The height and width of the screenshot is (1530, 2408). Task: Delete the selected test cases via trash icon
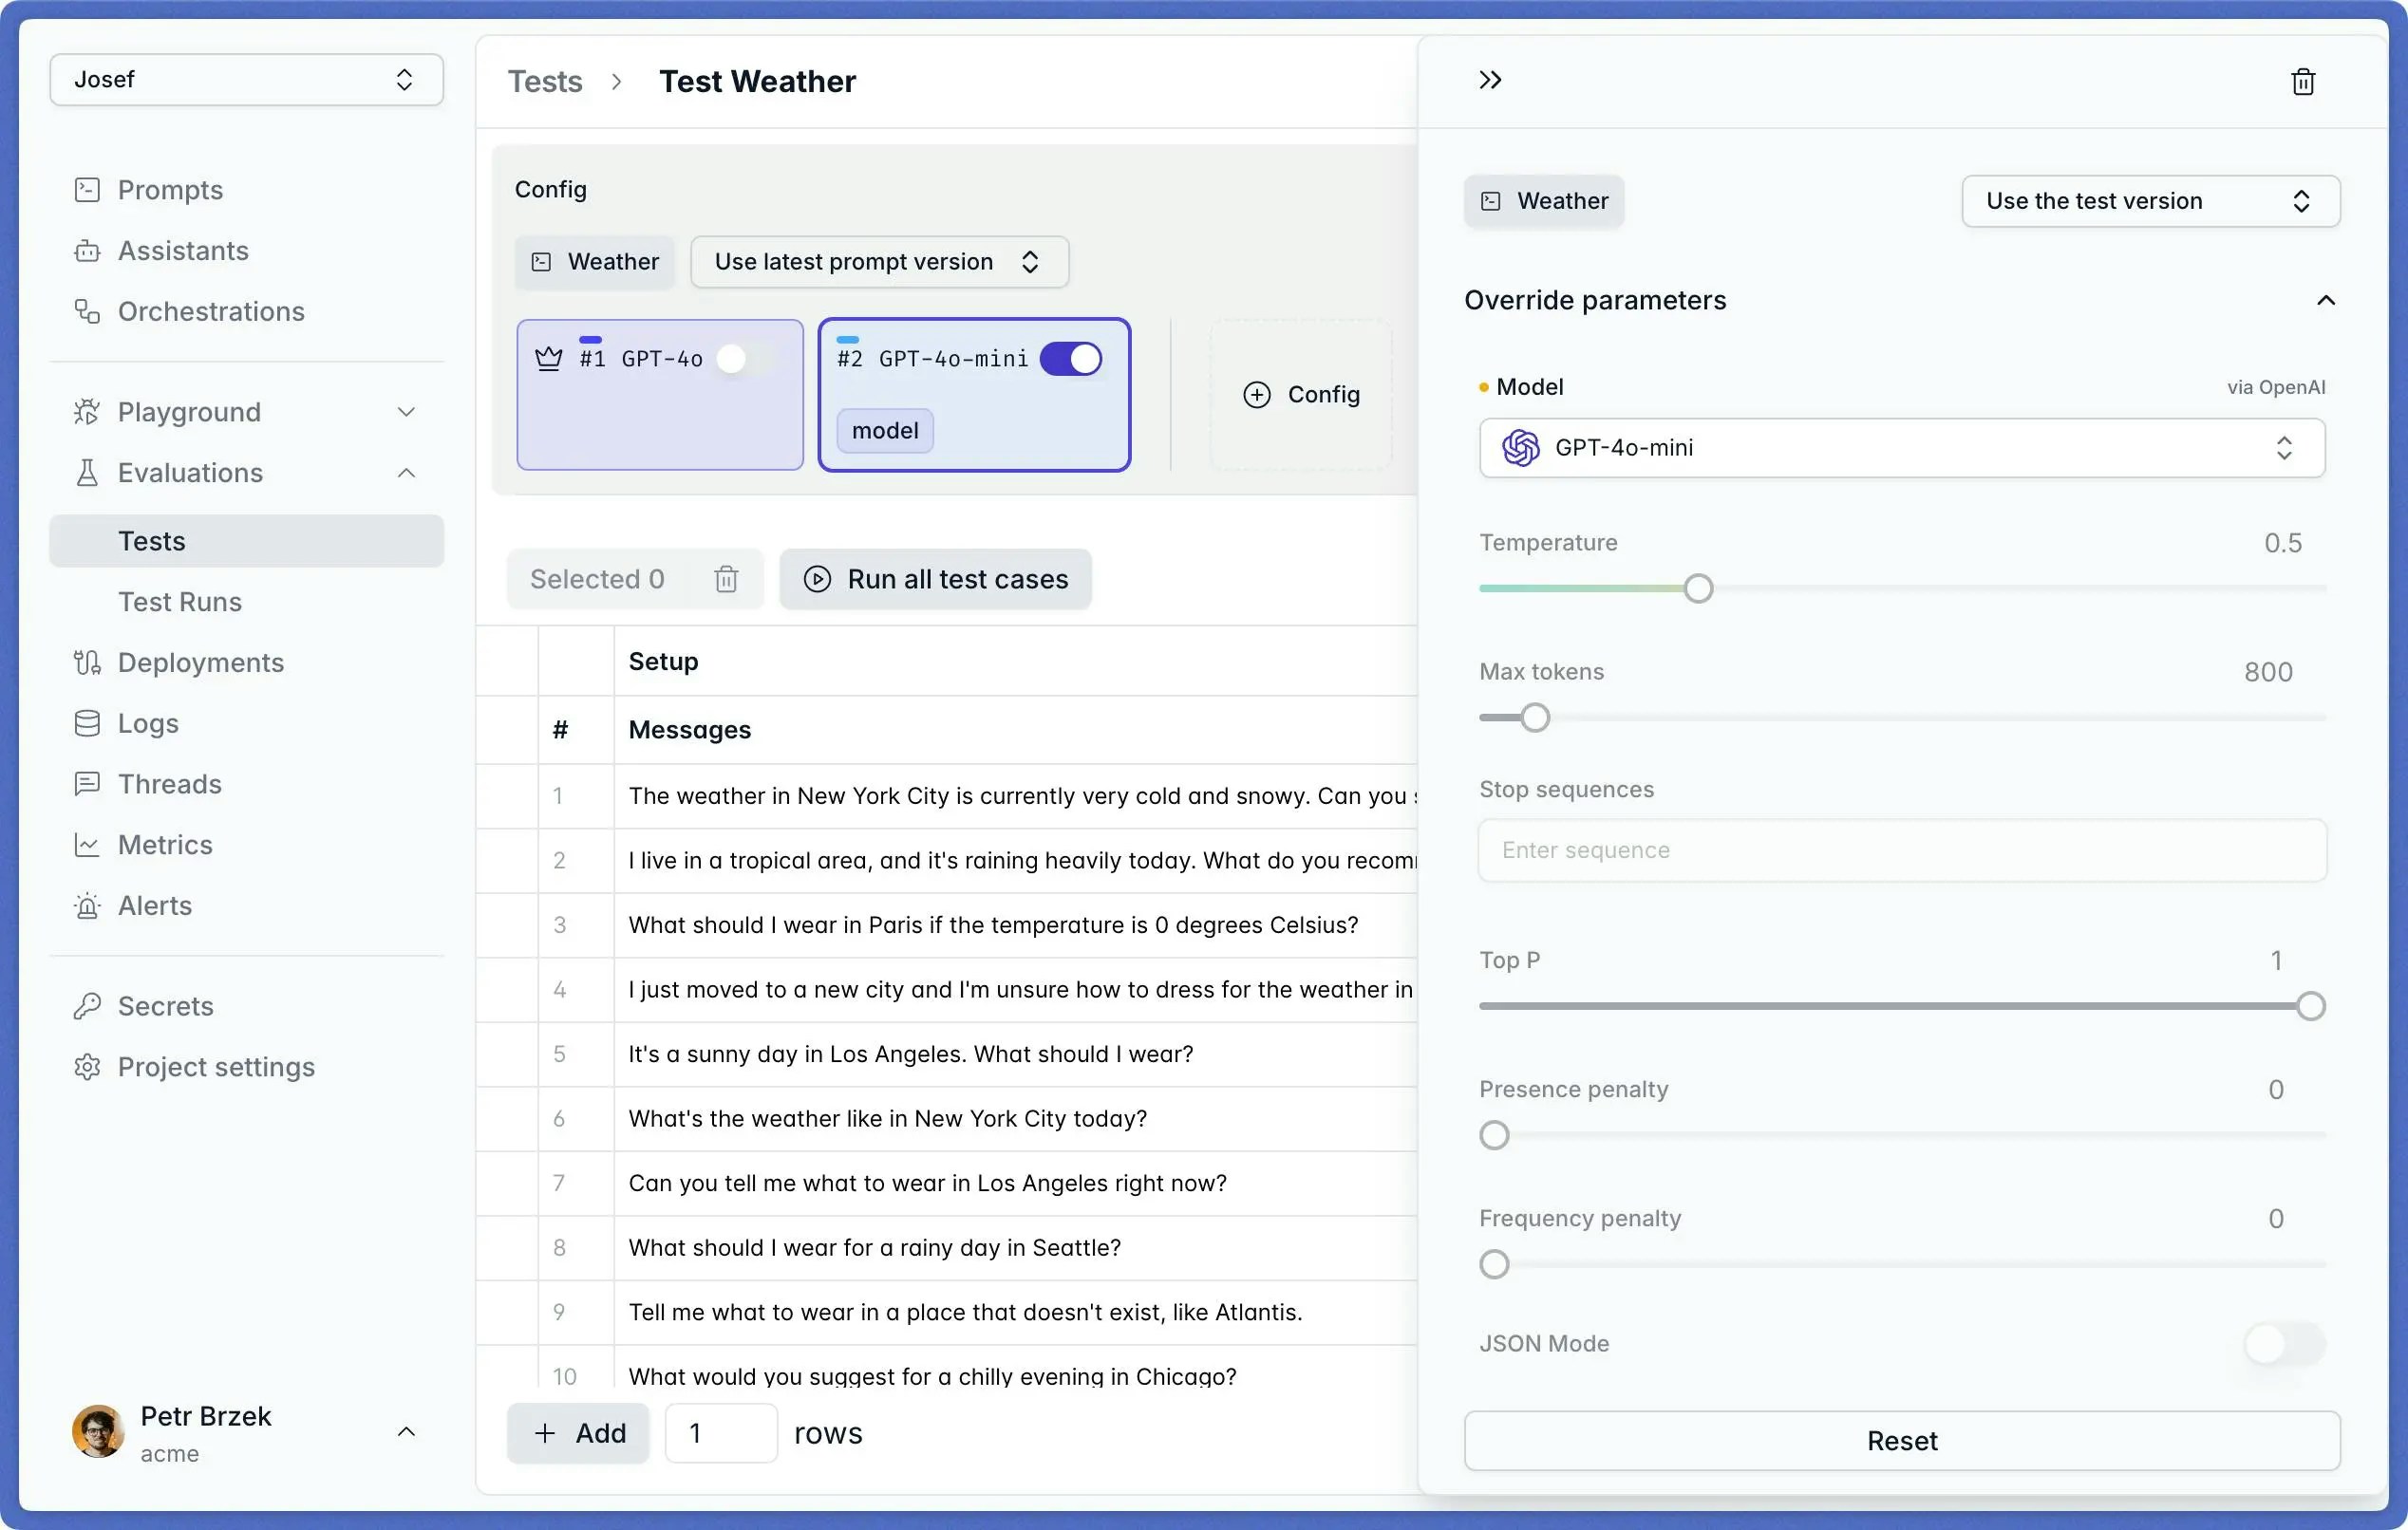pos(726,579)
